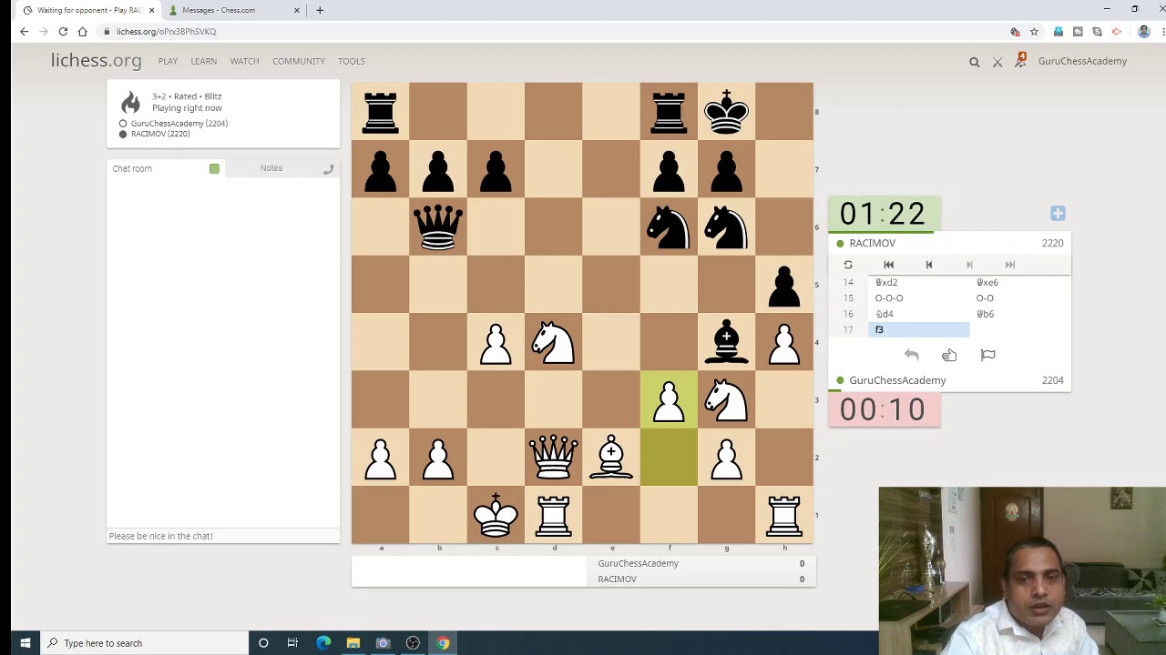Viewport: 1166px width, 655px height.
Task: Click GuruChessAcademy name below the move list
Action: click(897, 380)
